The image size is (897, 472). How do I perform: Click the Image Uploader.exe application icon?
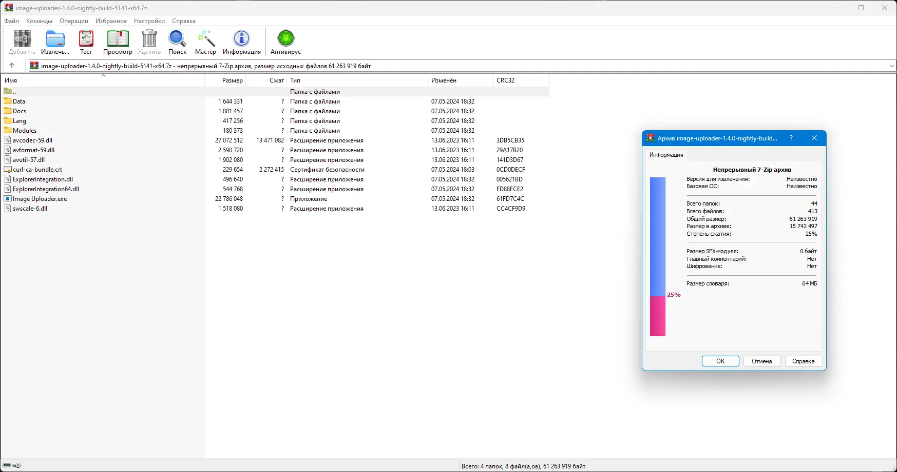[8, 198]
